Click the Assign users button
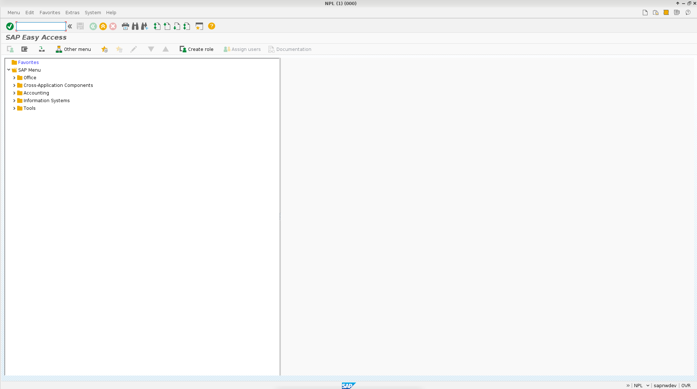The image size is (697, 389). point(242,49)
